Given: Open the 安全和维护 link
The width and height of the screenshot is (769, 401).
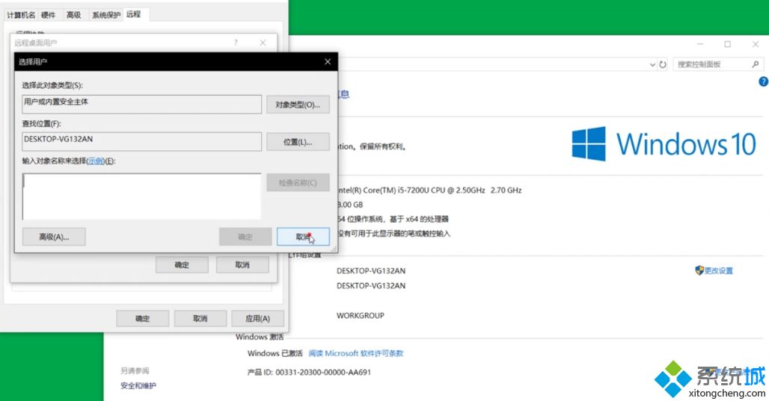Looking at the screenshot, I should tap(138, 386).
